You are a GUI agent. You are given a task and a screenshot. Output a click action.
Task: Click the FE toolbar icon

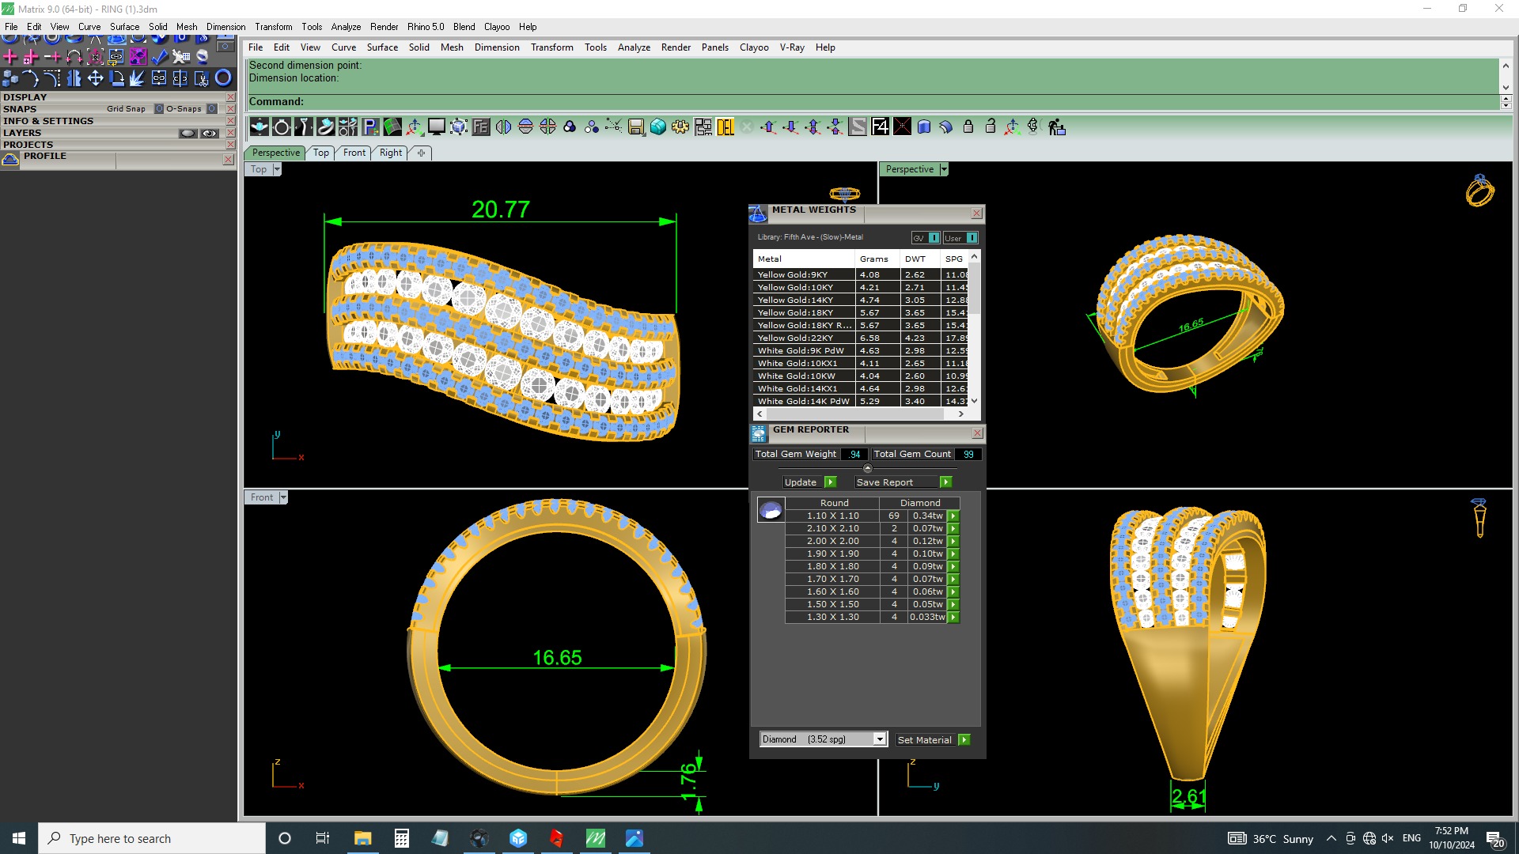(480, 127)
